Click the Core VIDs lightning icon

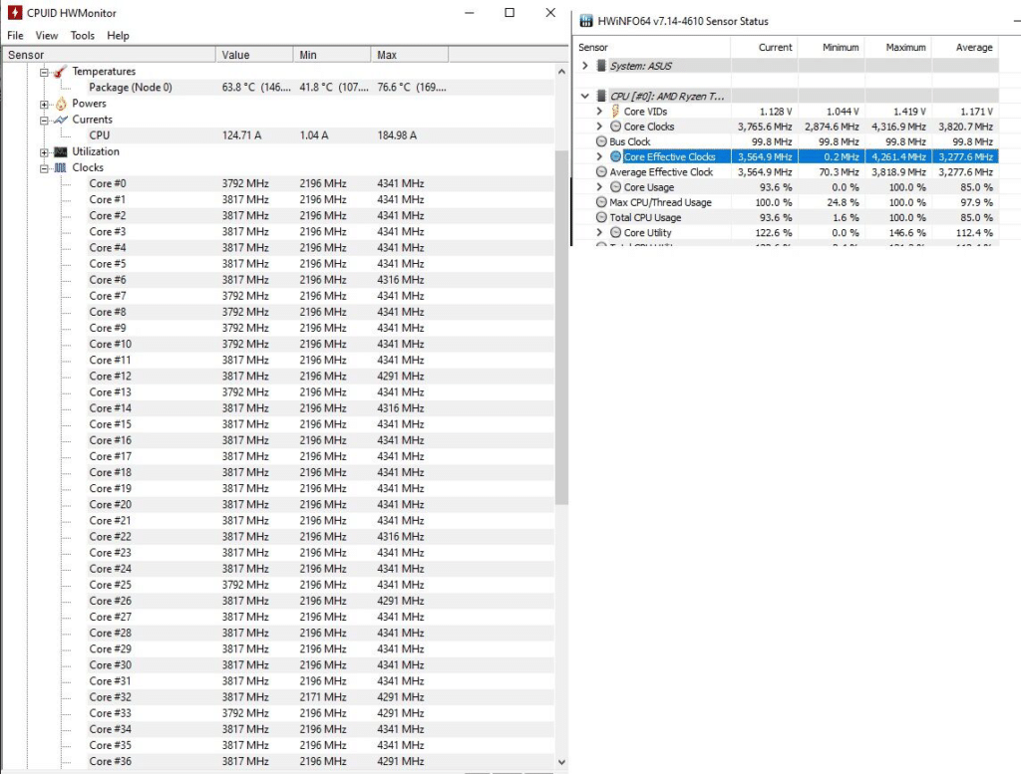coord(615,112)
